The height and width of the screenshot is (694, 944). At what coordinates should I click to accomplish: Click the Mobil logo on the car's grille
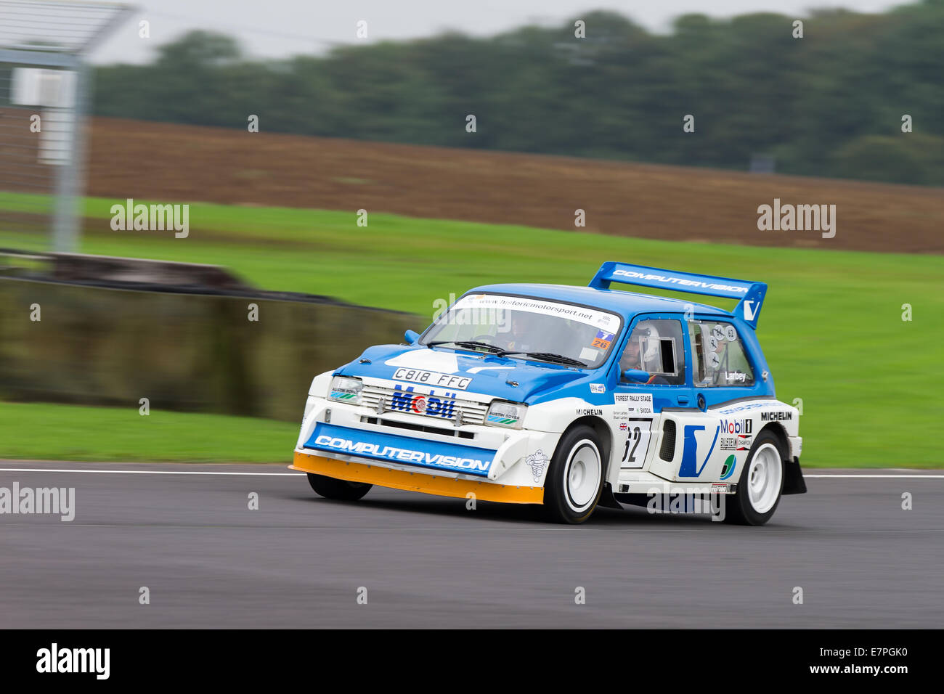pos(423,402)
